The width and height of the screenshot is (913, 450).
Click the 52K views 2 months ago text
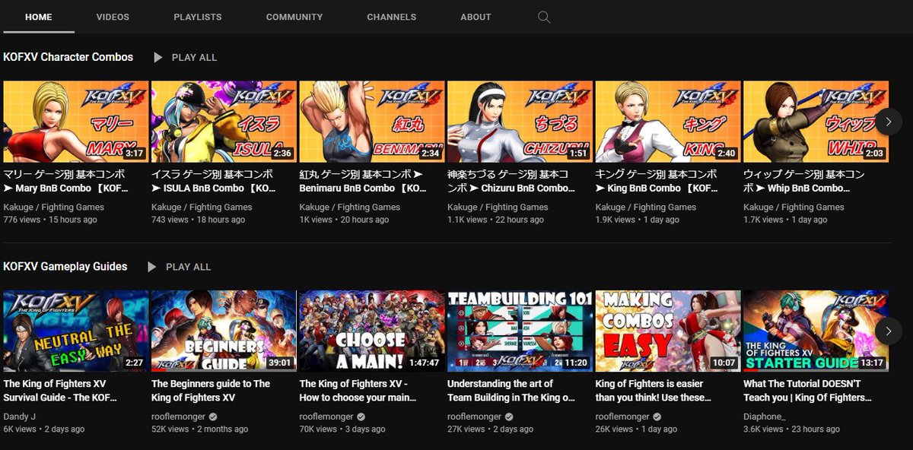tap(200, 429)
